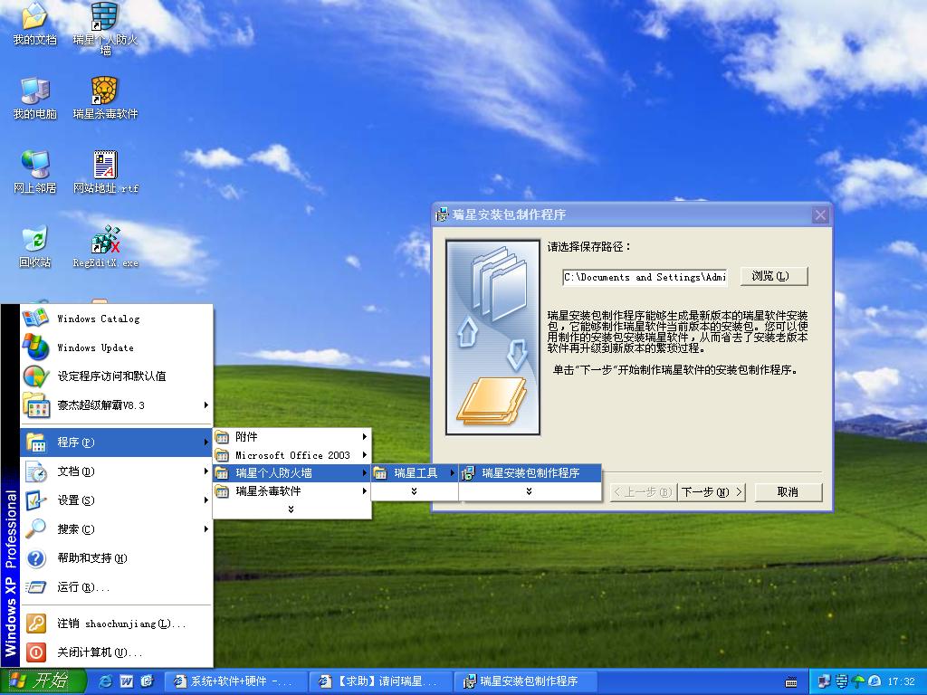Click the tray clock 17:32

click(902, 681)
